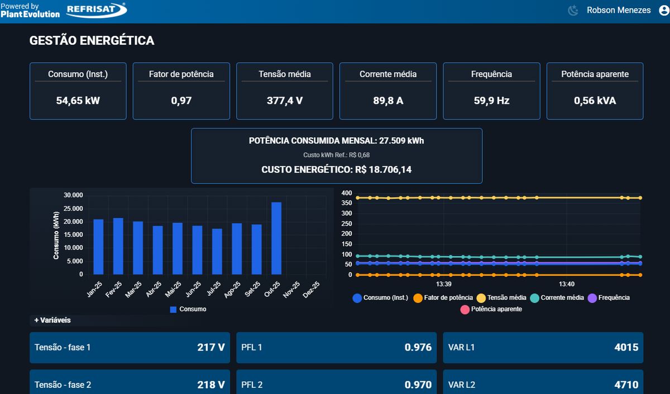Screen dimensions: 670x394
Task: Toggle Potência aparente legend series
Action: [x=491, y=309]
